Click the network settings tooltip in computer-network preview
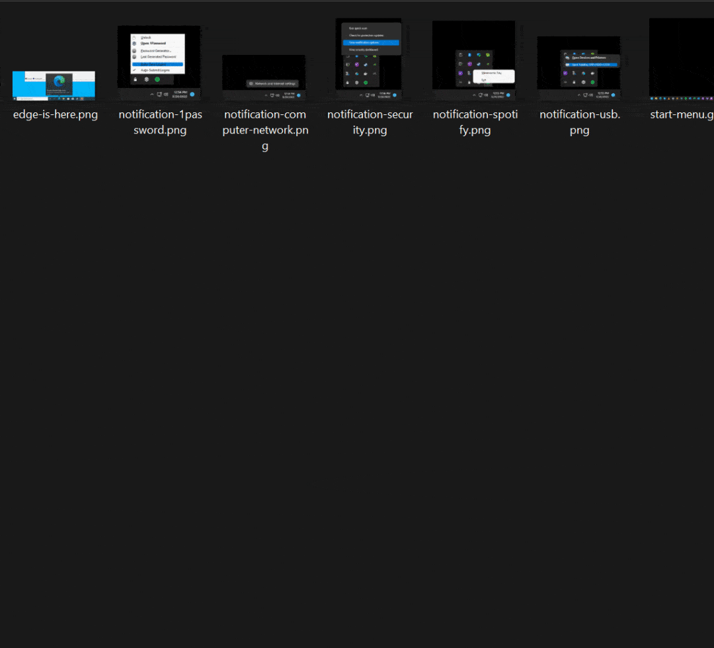 tap(272, 83)
